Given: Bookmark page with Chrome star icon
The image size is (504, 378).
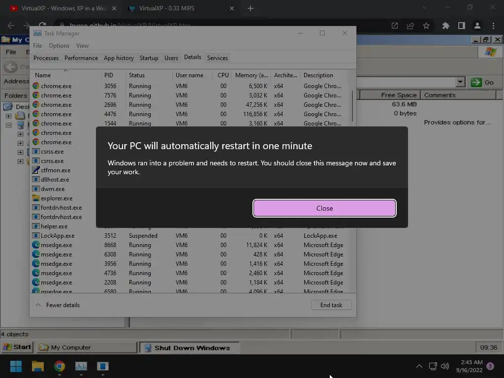Looking at the screenshot, I should [426, 26].
